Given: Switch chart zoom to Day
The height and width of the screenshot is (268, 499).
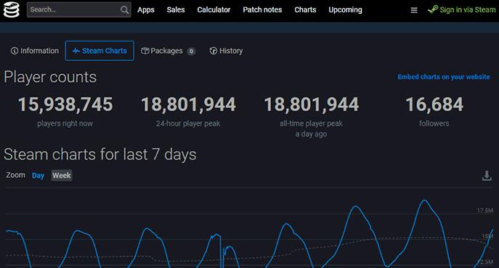Looking at the screenshot, I should coord(38,175).
